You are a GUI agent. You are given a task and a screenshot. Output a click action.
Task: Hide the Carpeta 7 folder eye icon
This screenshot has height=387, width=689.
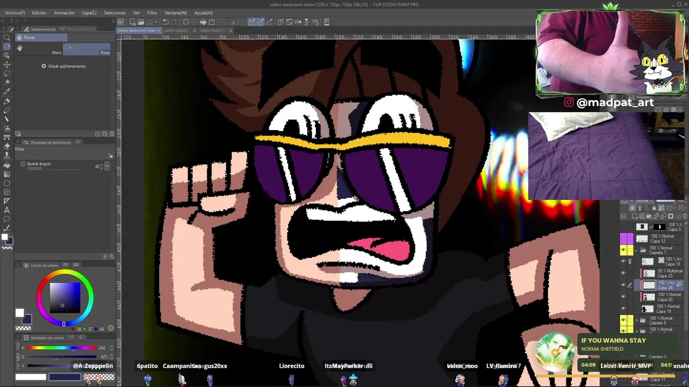tap(623, 250)
